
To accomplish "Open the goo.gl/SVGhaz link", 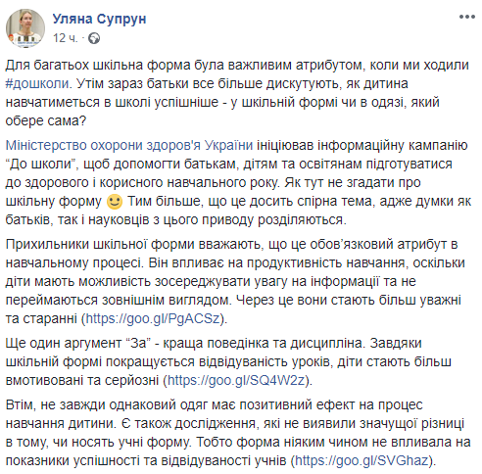I will [x=361, y=460].
